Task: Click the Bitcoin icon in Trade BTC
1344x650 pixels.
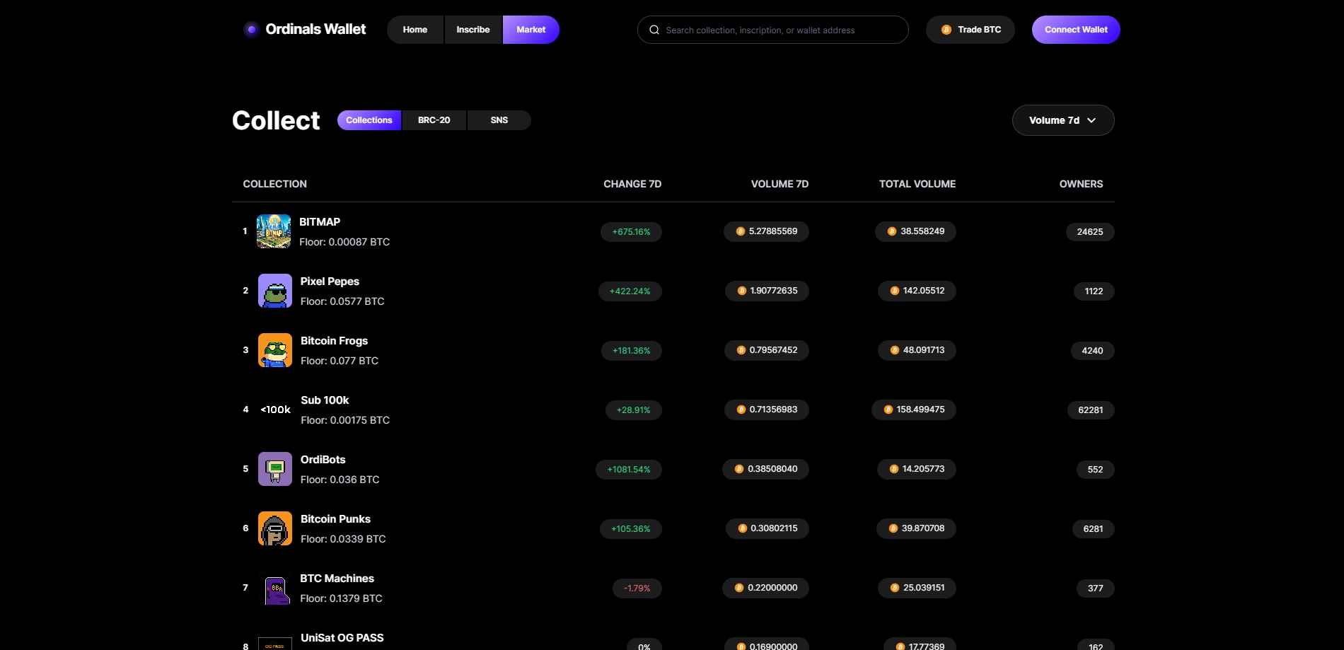Action: click(x=946, y=30)
